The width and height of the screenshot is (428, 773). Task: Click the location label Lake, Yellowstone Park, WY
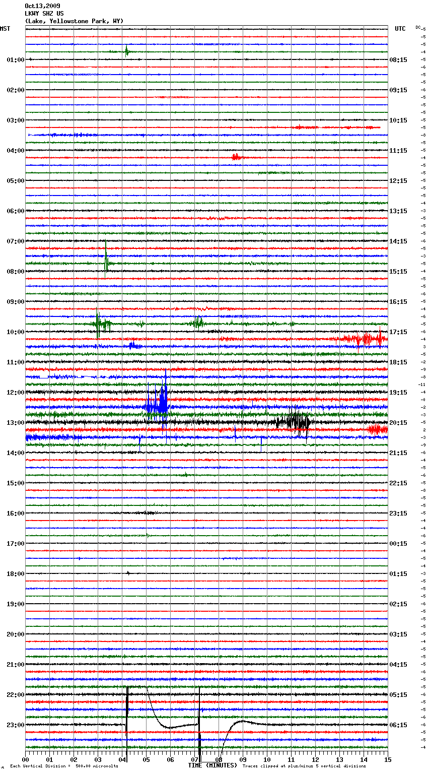(74, 21)
